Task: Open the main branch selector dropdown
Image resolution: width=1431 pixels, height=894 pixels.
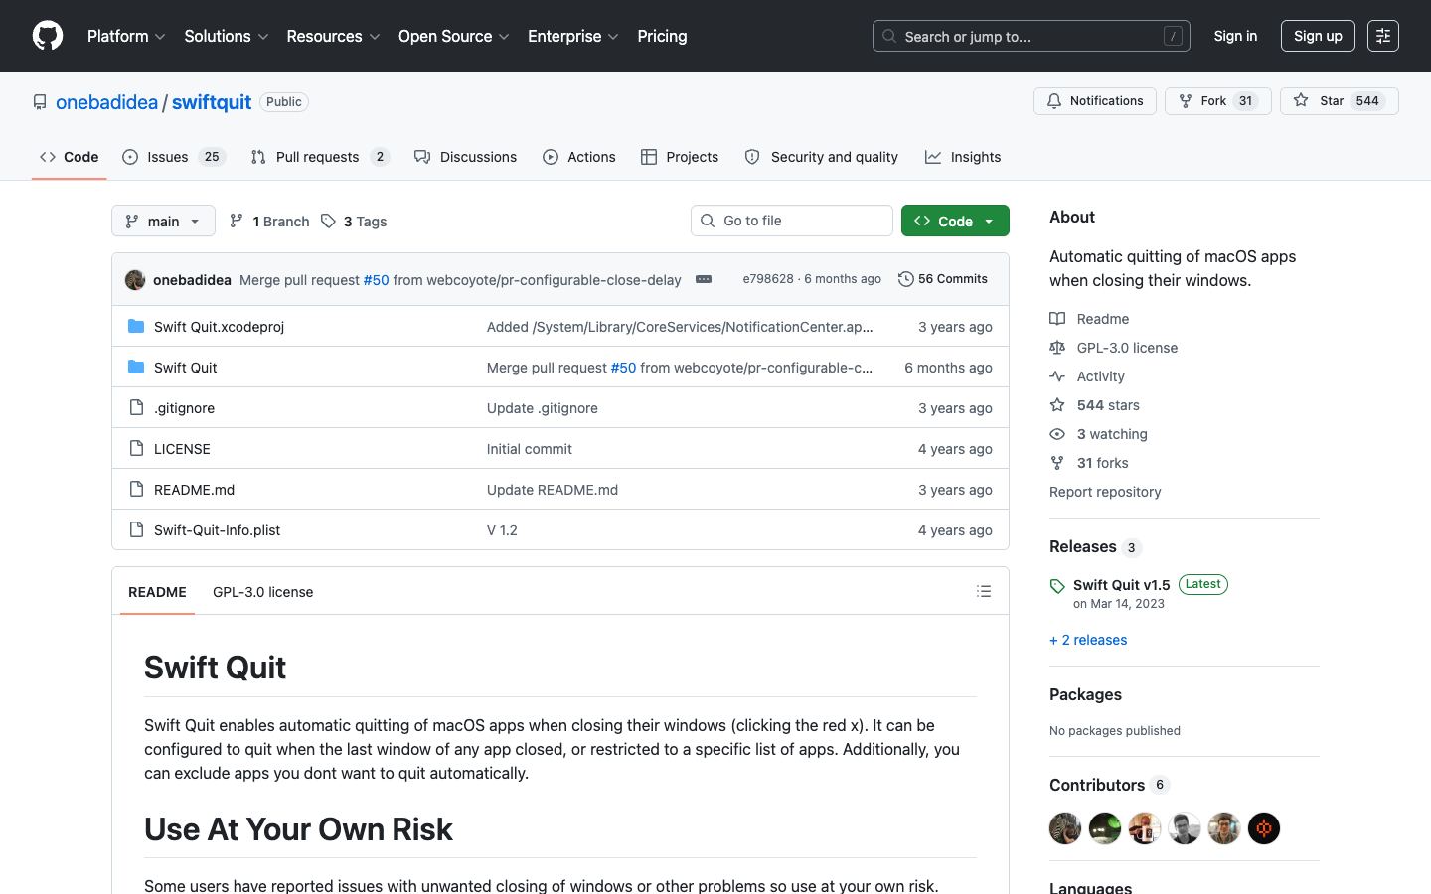Action: coord(163,221)
